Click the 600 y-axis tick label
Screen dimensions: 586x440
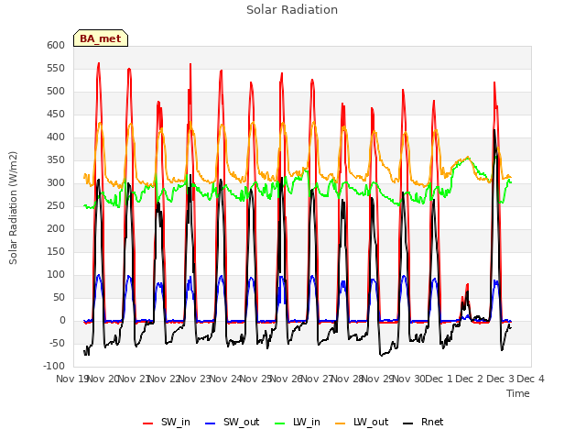point(56,45)
